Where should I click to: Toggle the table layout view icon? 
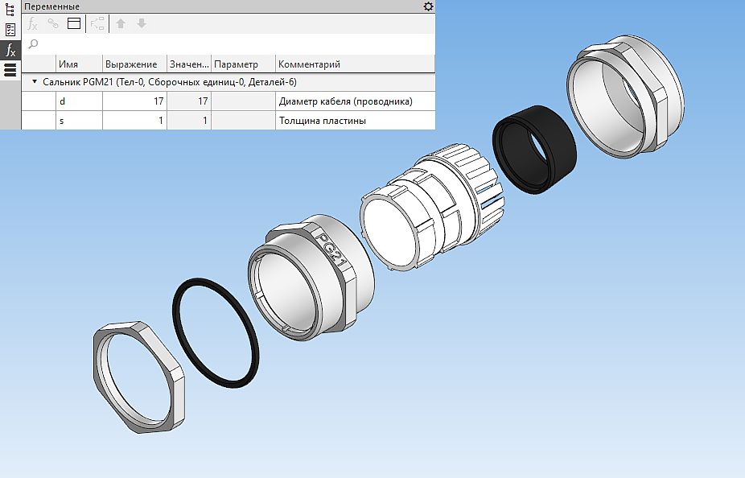(74, 24)
